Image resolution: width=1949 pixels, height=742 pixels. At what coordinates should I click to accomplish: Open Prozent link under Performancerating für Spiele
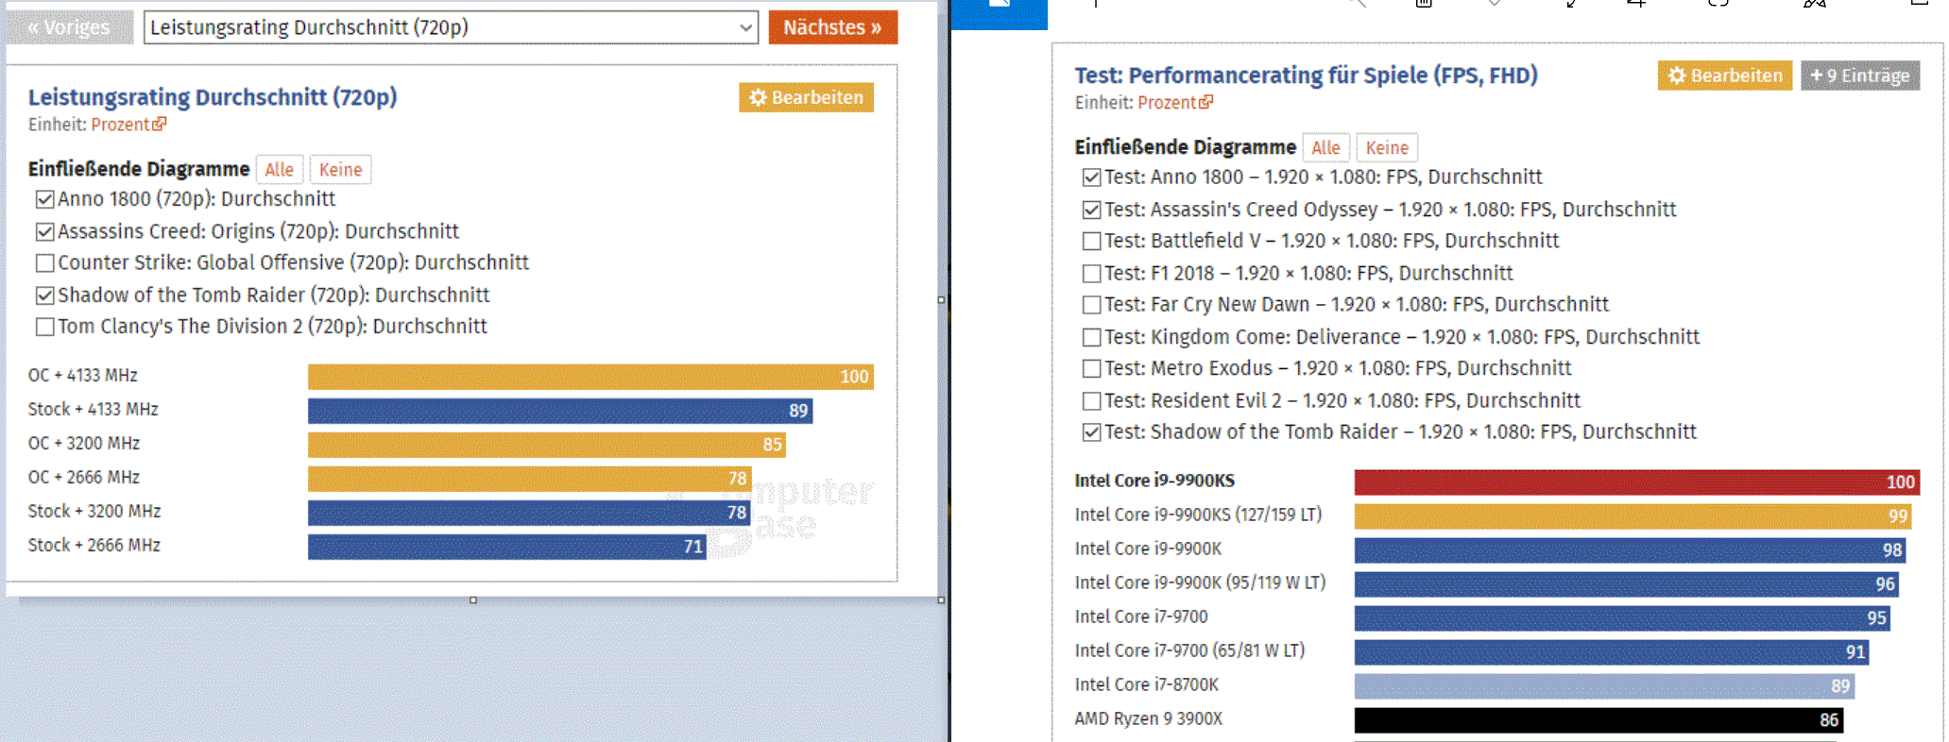coord(1175,103)
